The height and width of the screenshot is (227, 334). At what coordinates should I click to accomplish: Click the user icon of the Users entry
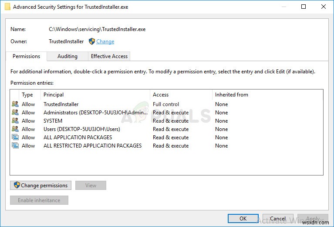tap(15, 129)
